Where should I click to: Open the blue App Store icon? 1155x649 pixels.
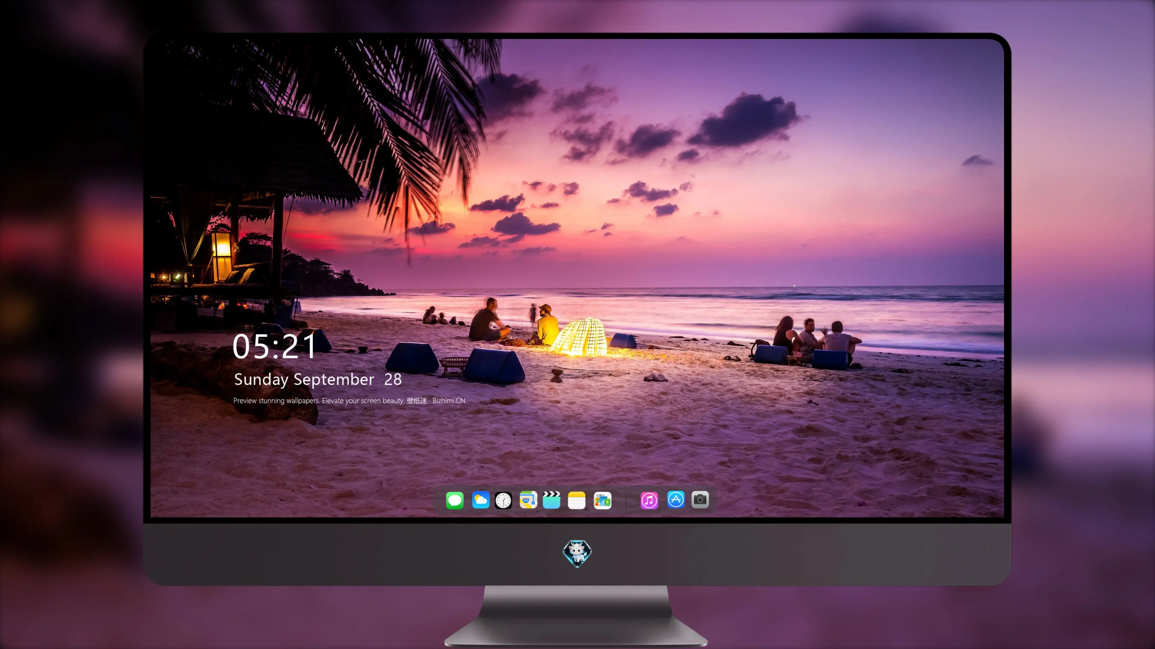(x=676, y=499)
